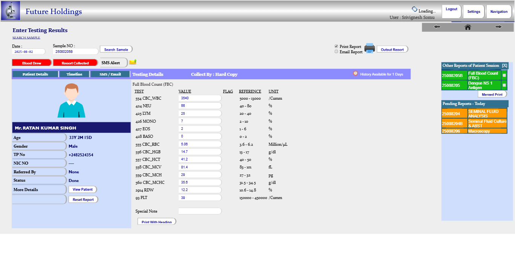Screen dimensions: 515x256
Task: Switch to the Timeline tab
Action: point(74,74)
